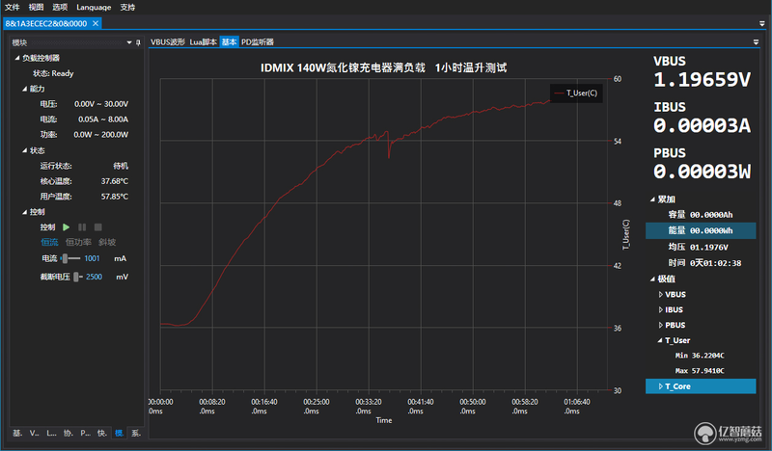Open the bottom 快.. panel tab
Image resolution: width=772 pixels, height=451 pixels.
point(102,433)
